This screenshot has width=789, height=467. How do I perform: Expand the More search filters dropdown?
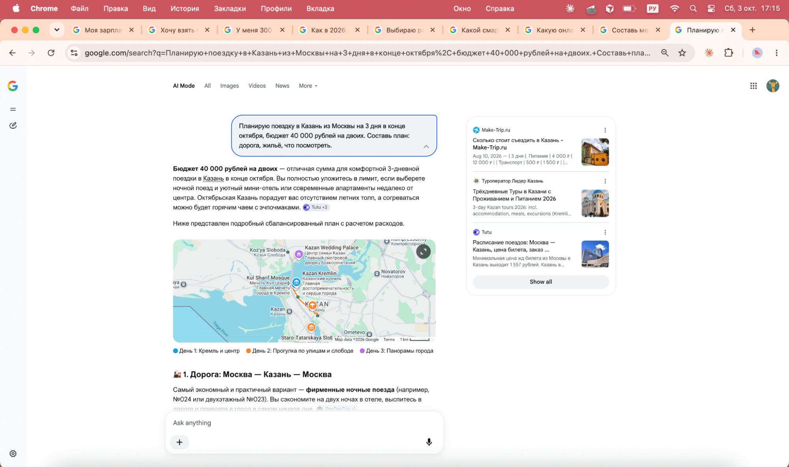click(308, 86)
